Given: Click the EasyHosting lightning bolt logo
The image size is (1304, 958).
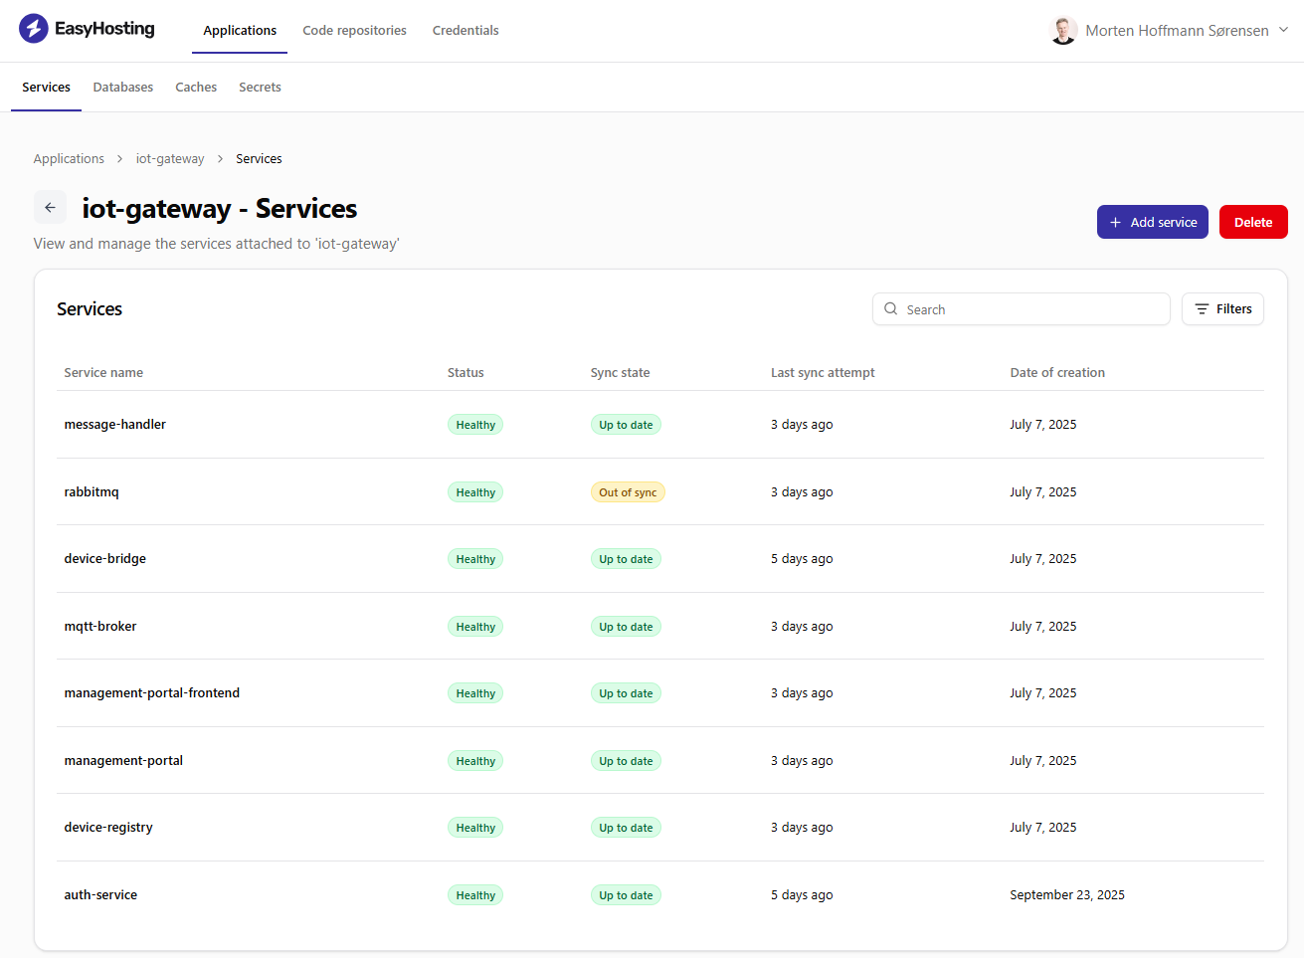Looking at the screenshot, I should click(34, 29).
